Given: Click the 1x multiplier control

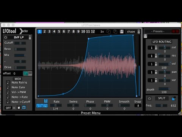Looking at the screenshot, I should 102,32.
